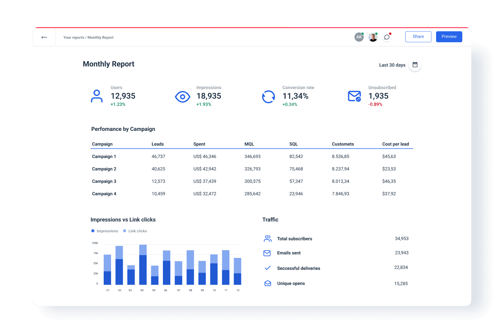The height and width of the screenshot is (333, 503).
Task: Select the Campaign 3 row in the table
Action: click(104, 181)
